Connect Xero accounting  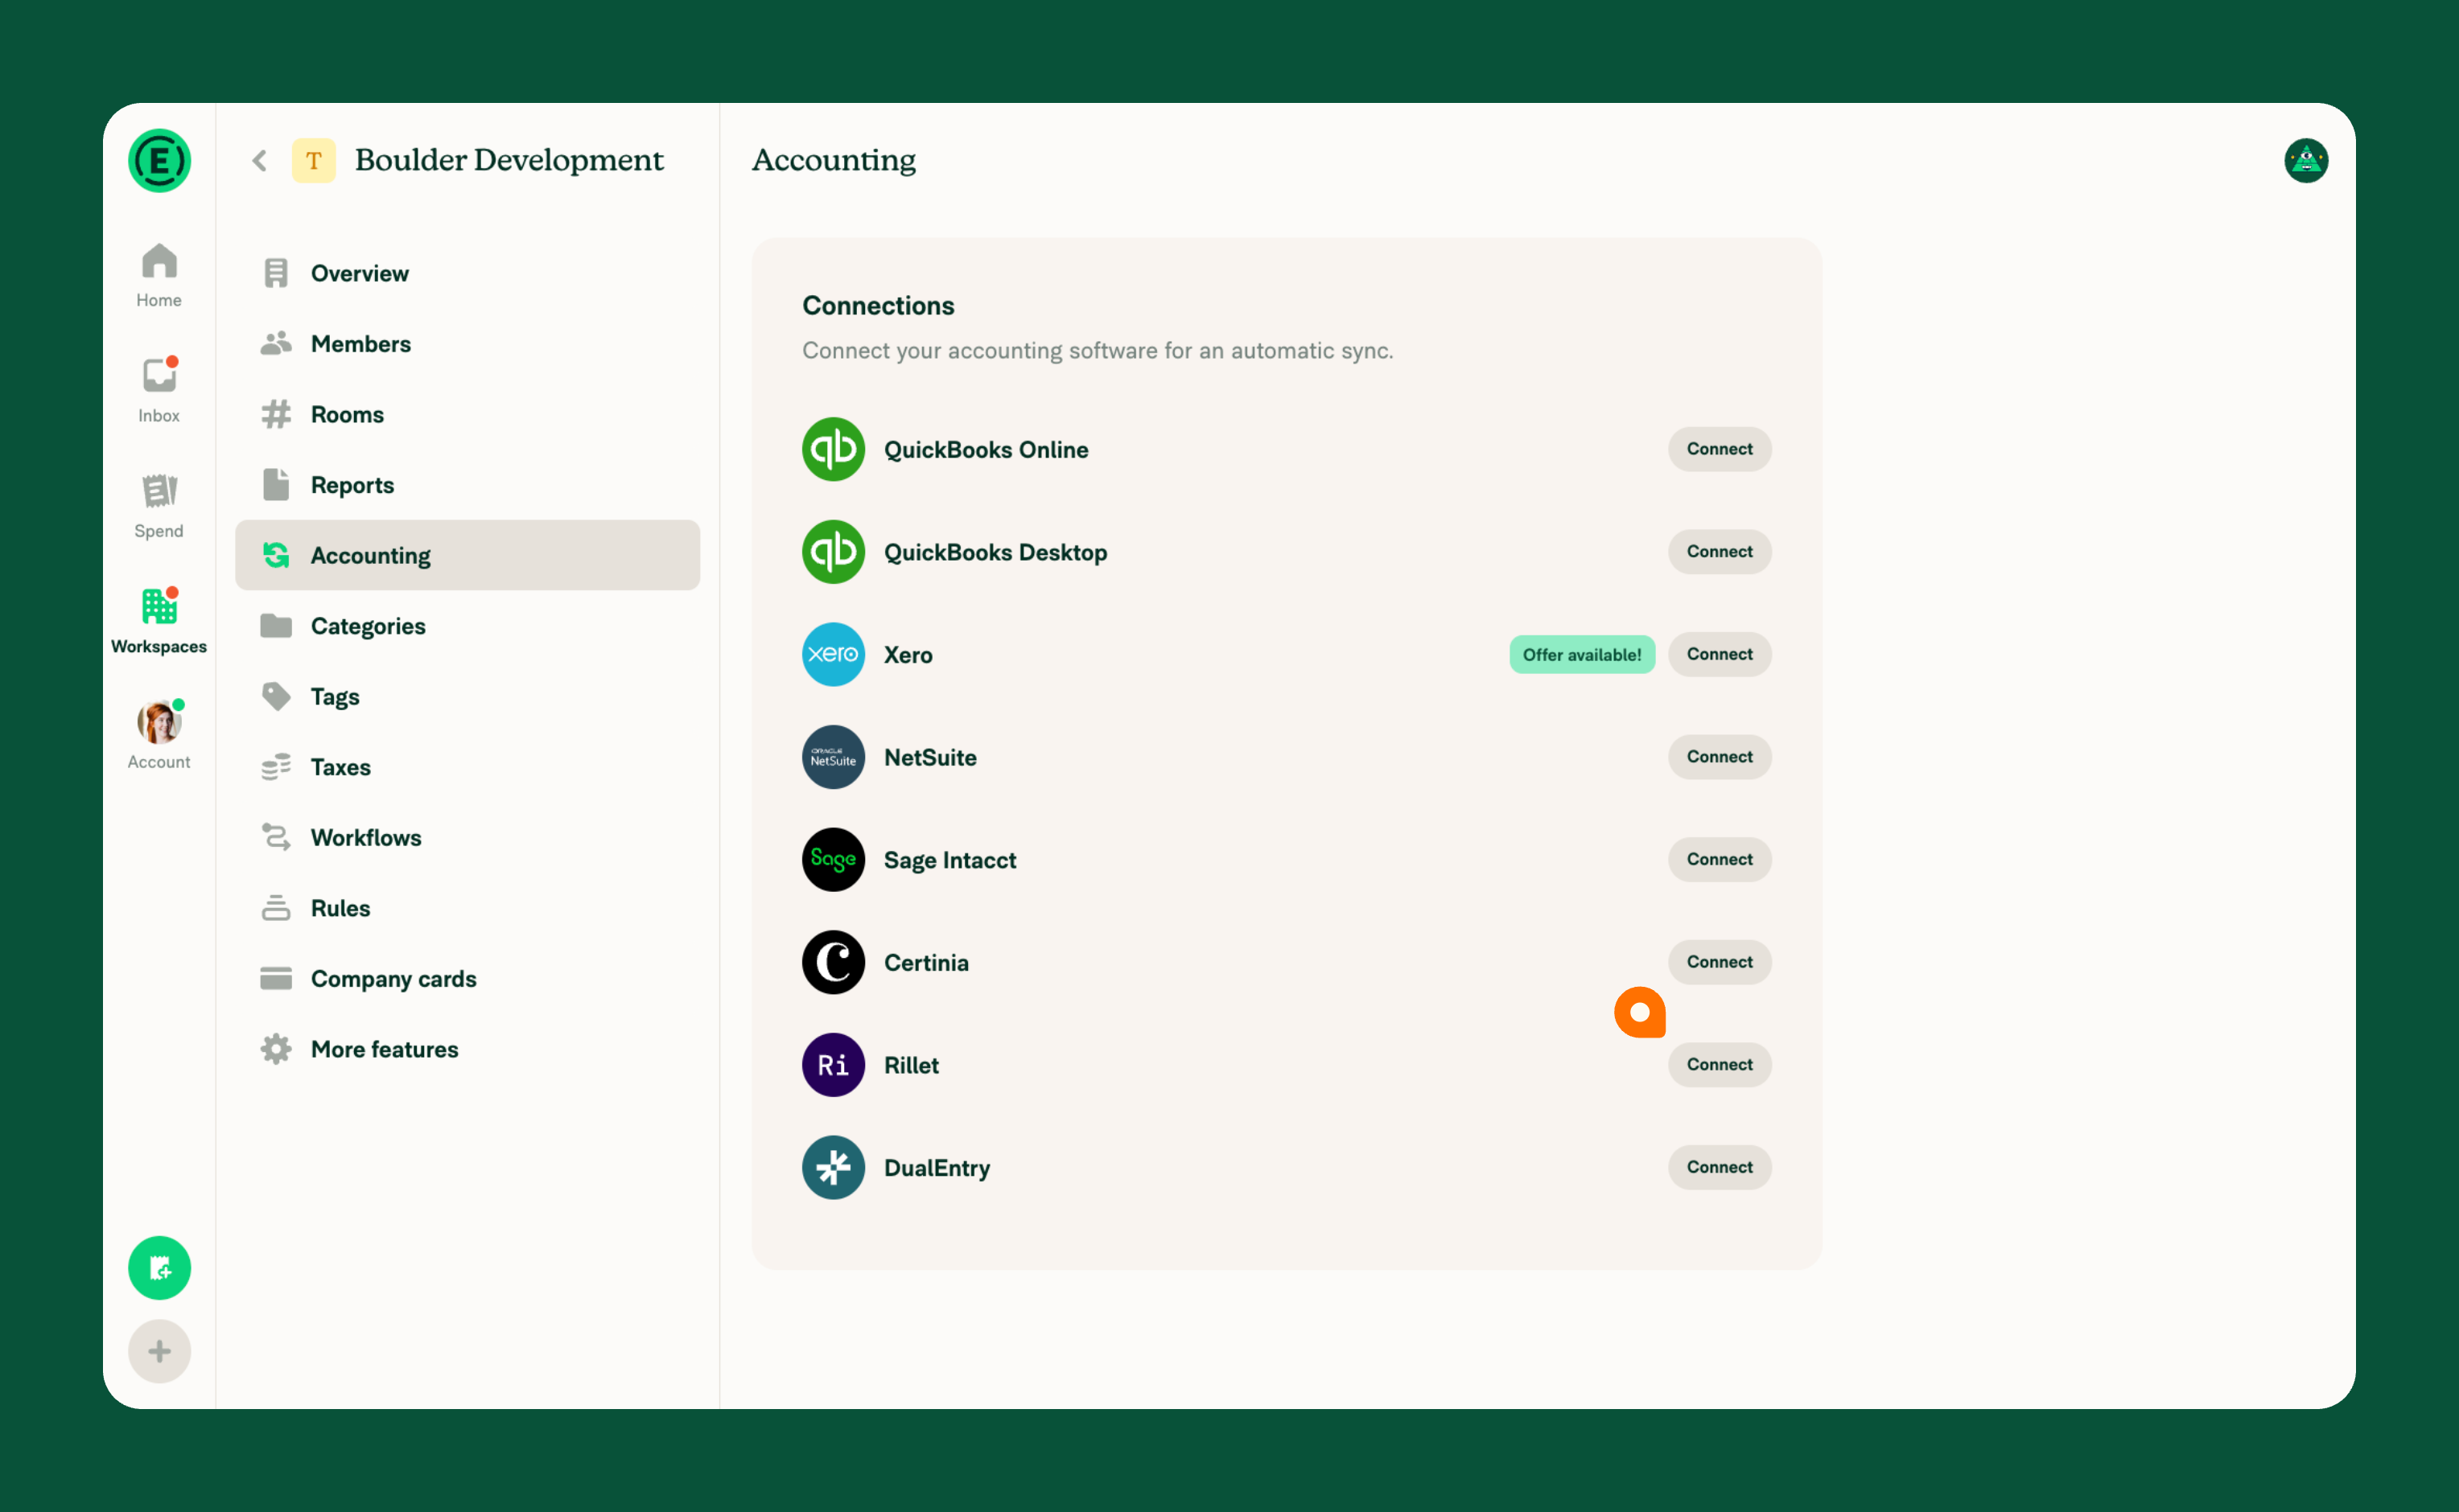point(1720,654)
